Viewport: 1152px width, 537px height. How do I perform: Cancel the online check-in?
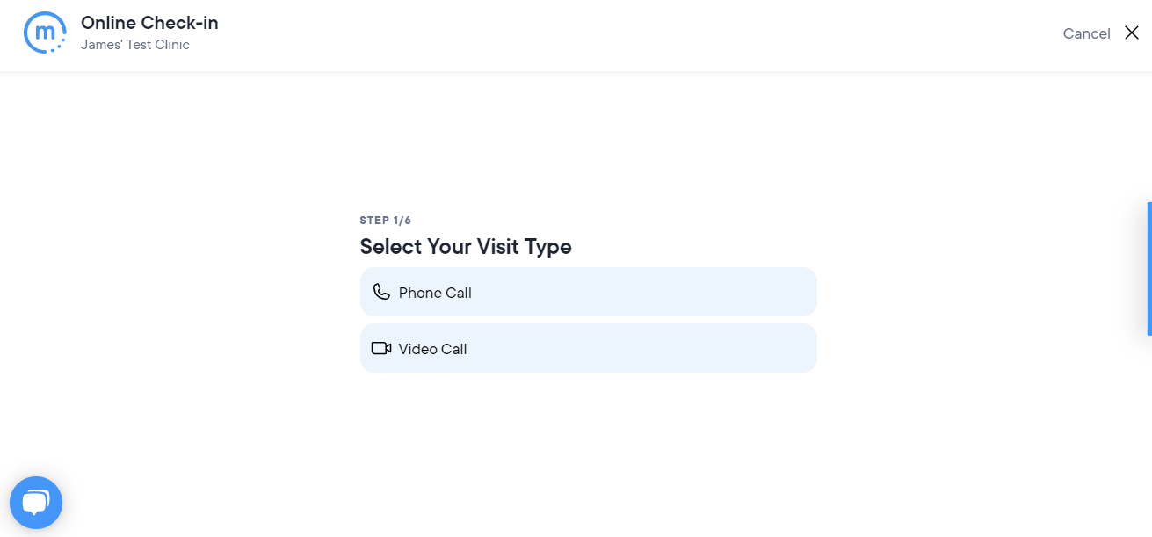pos(1086,33)
